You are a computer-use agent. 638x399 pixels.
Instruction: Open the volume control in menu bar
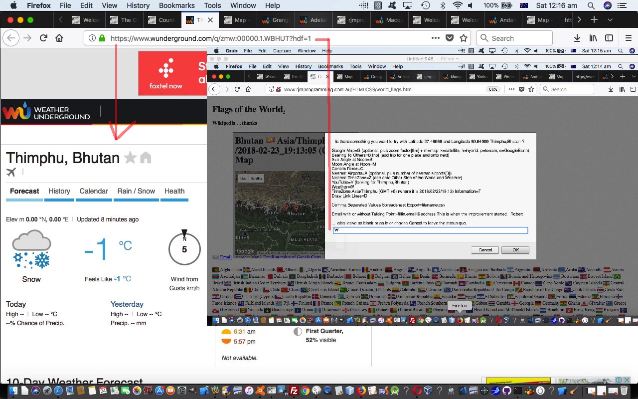coord(472,5)
